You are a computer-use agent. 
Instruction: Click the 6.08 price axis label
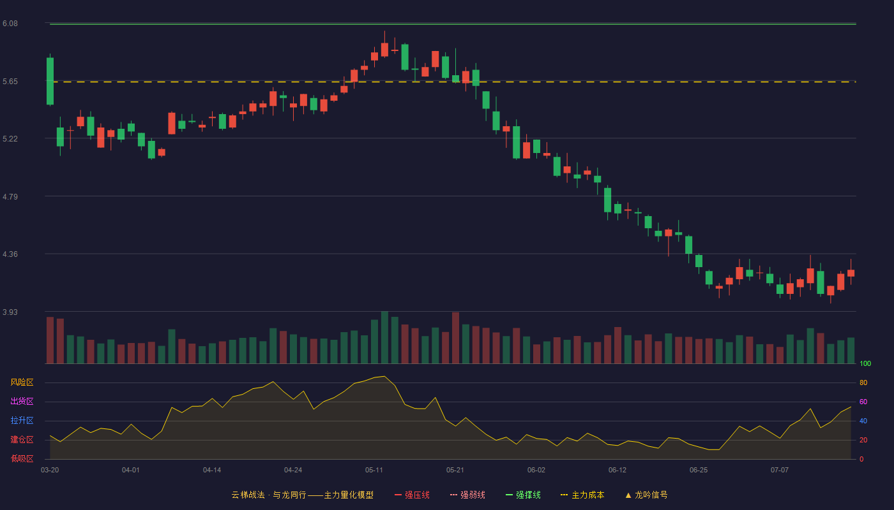tap(10, 24)
